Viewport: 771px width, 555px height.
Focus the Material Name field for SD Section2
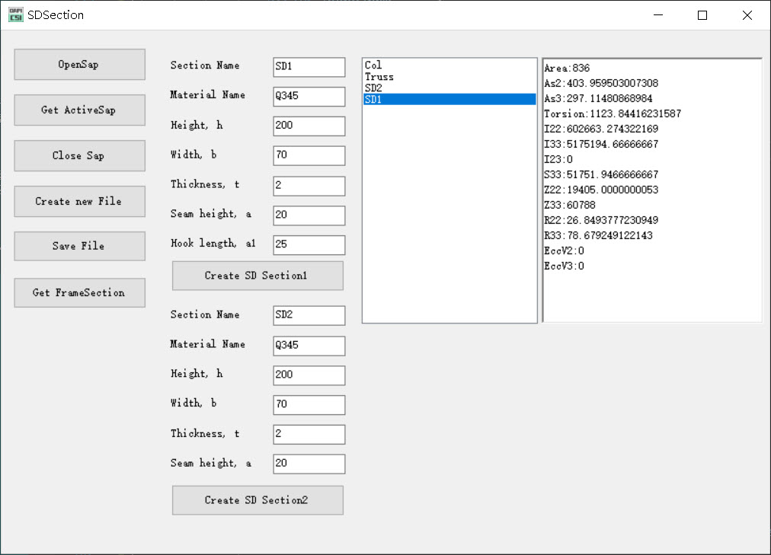click(x=309, y=346)
